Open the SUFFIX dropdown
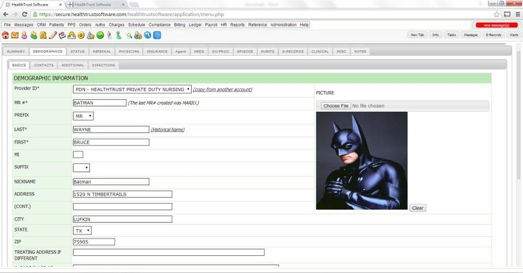523x273 pixels. pos(82,168)
